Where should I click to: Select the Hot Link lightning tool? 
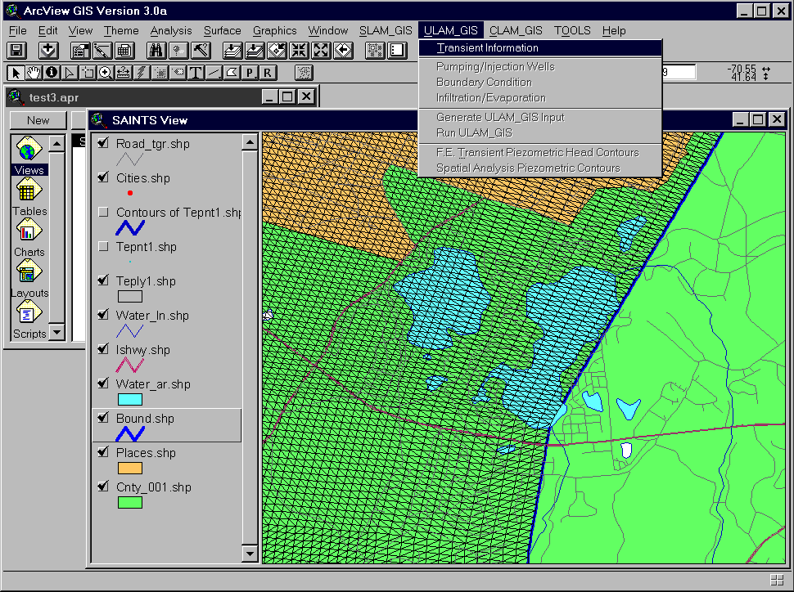coord(142,73)
